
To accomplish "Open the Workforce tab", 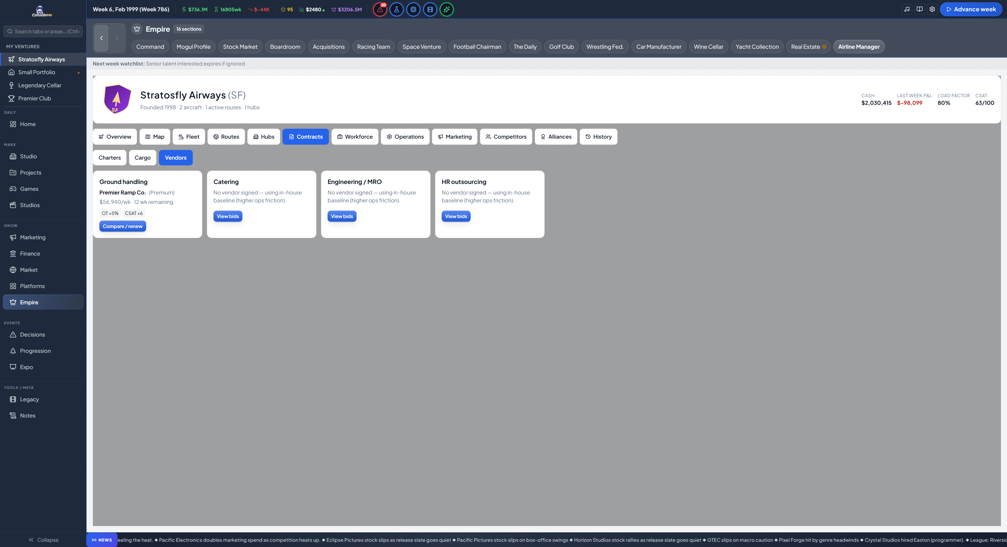I will point(355,137).
